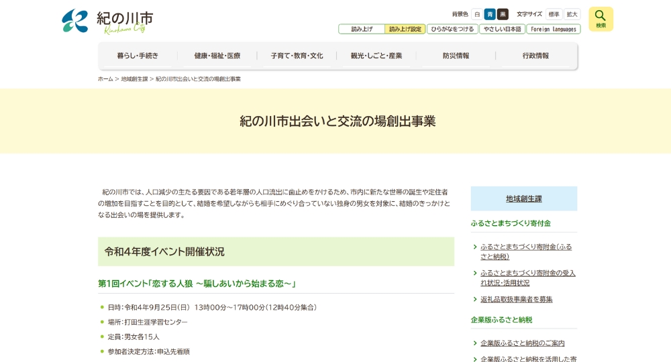Image resolution: width=671 pixels, height=362 pixels.
Task: Switch text size to 拡大
Action: (572, 14)
